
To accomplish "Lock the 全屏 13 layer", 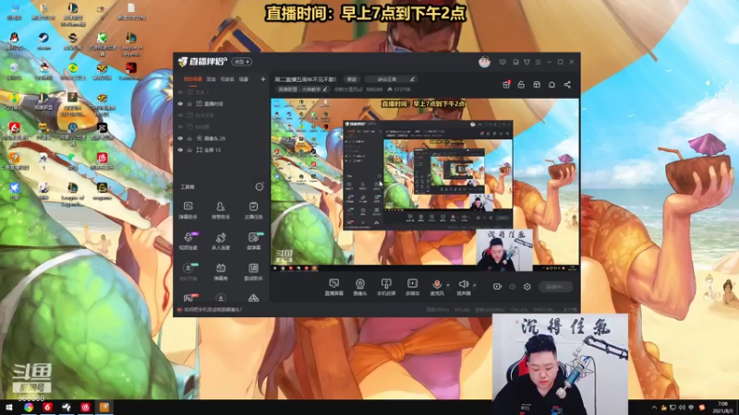I will pos(189,150).
